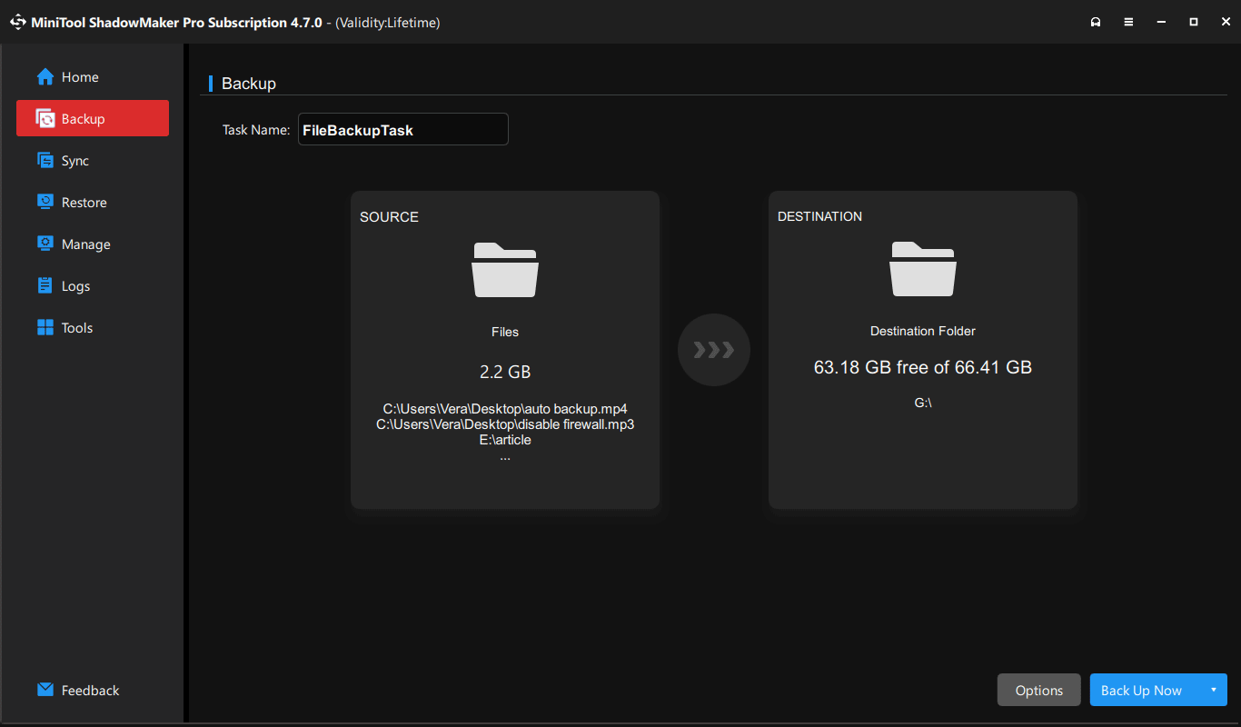Viewport: 1241px width, 727px height.
Task: Open the Restore section
Action: (x=83, y=202)
